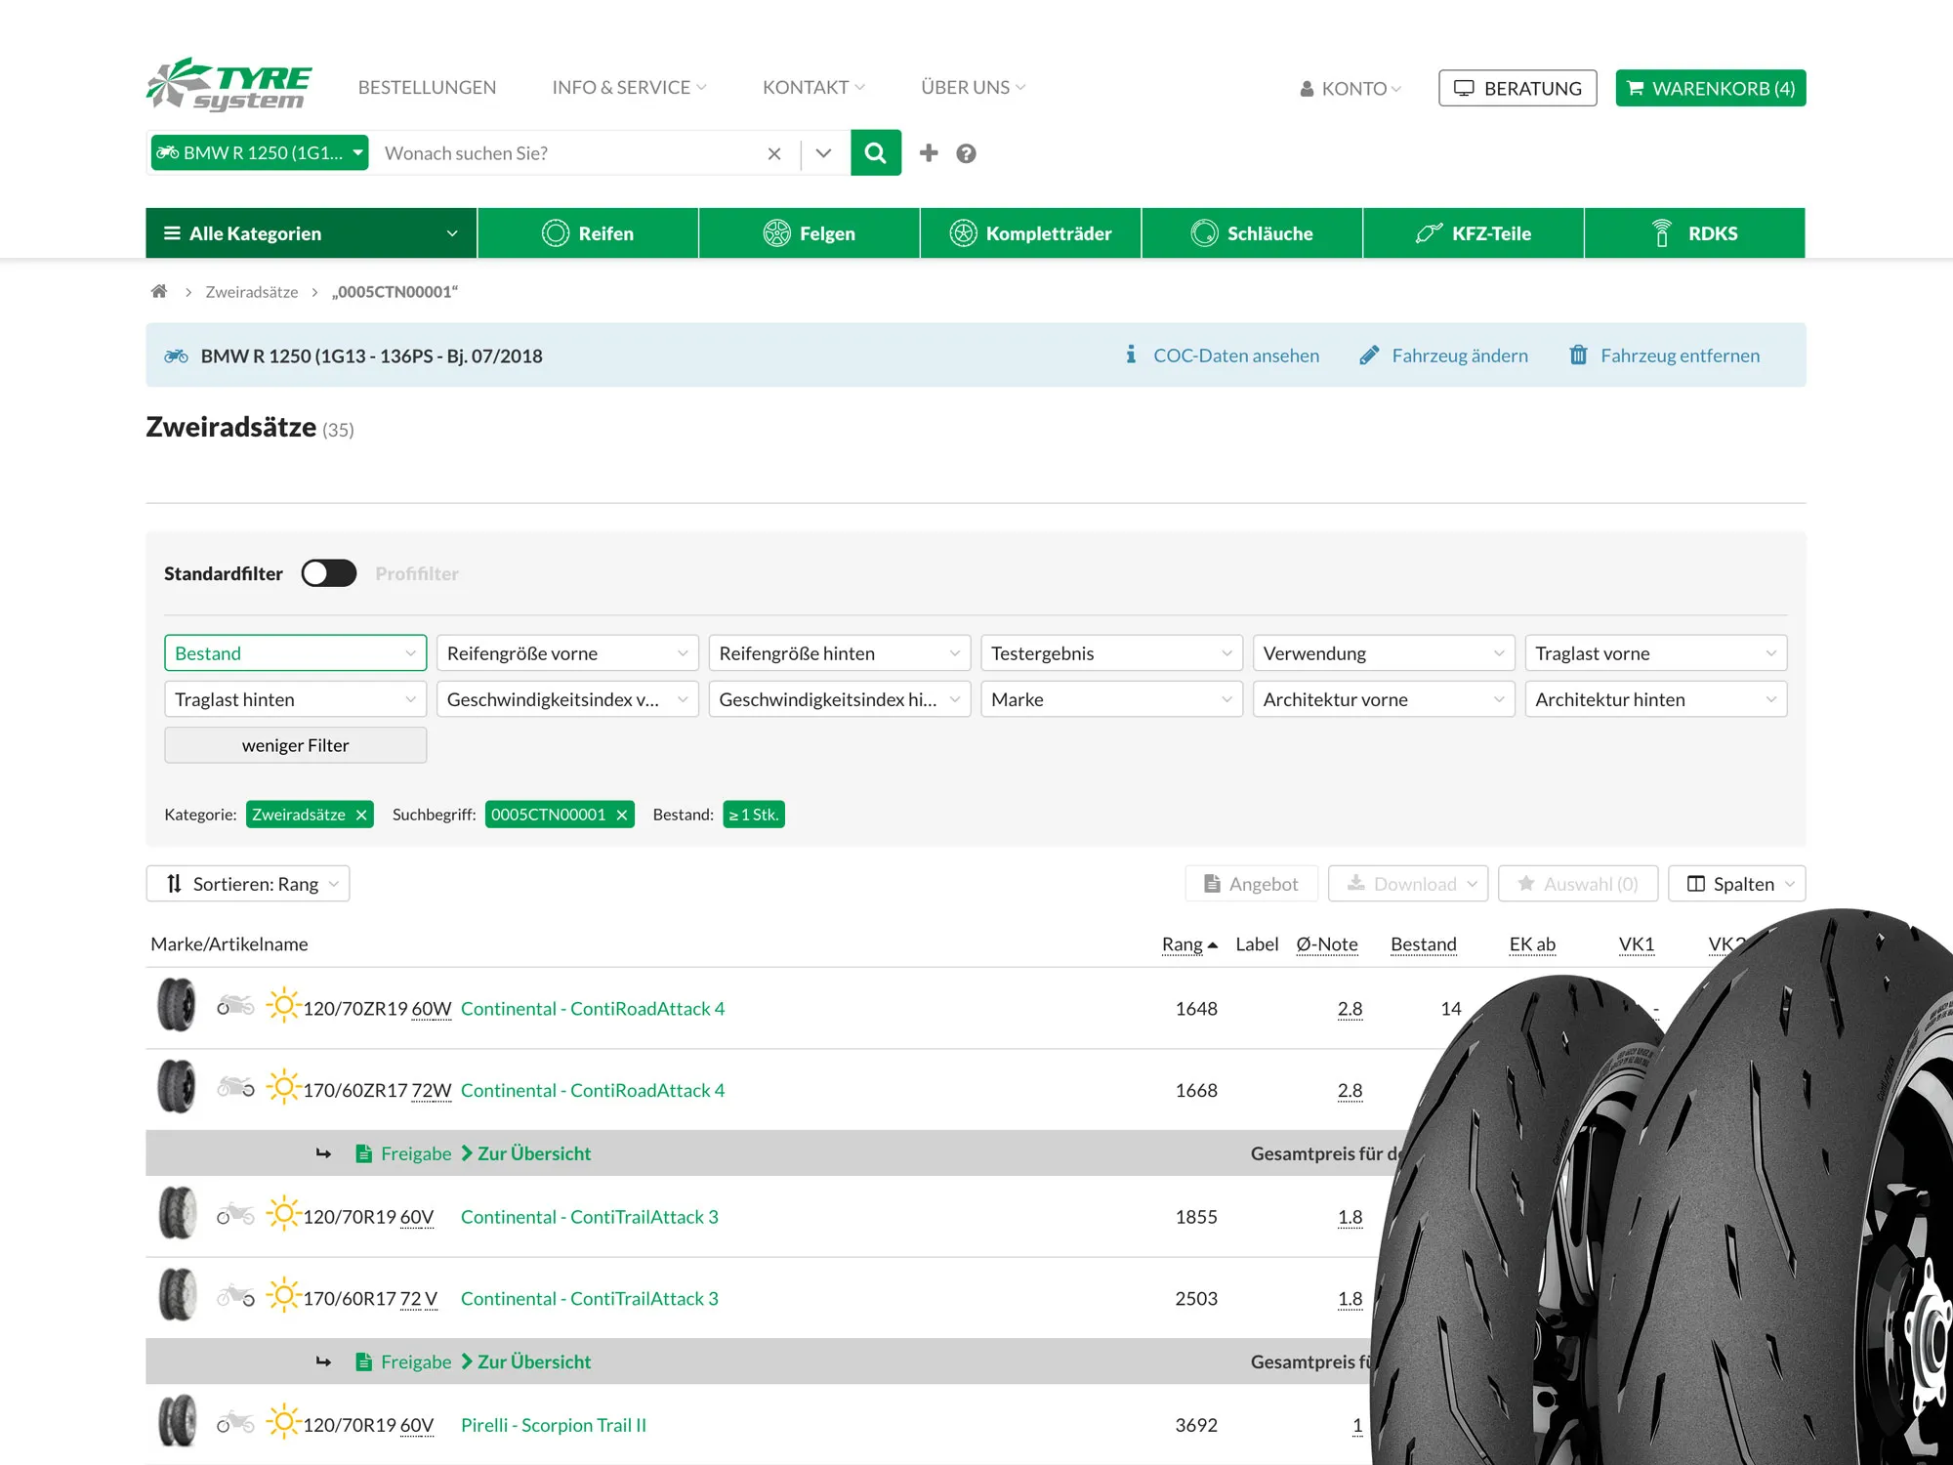Remove the 0005CTN00001 search term tag
The width and height of the screenshot is (1953, 1465).
621,815
